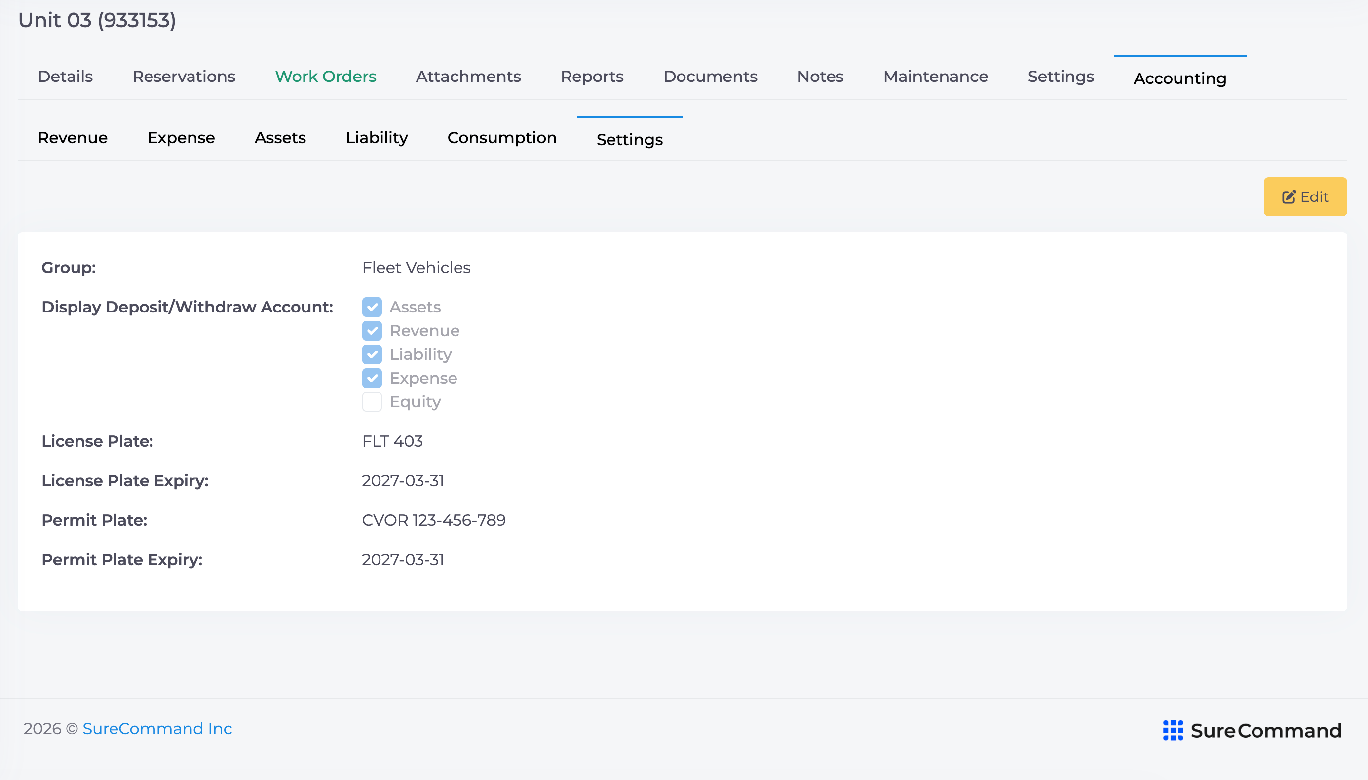Click the Unit 03 (933153) title

coord(97,20)
